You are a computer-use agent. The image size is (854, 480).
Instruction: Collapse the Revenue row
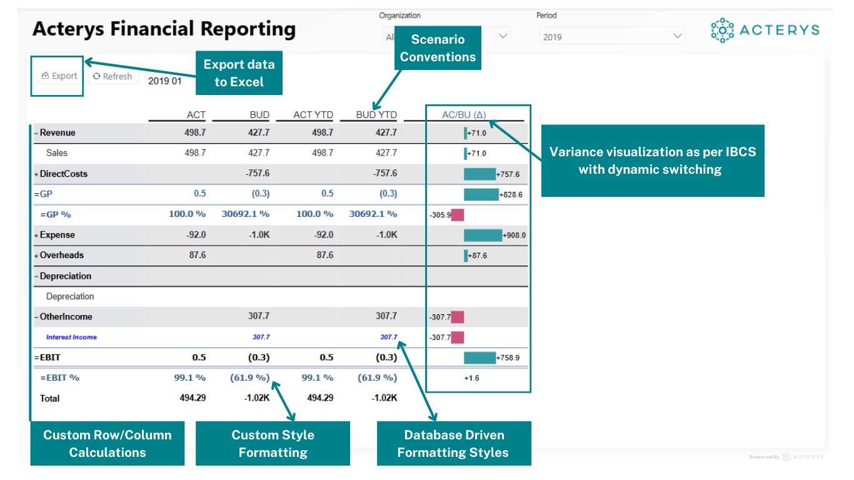coord(36,133)
